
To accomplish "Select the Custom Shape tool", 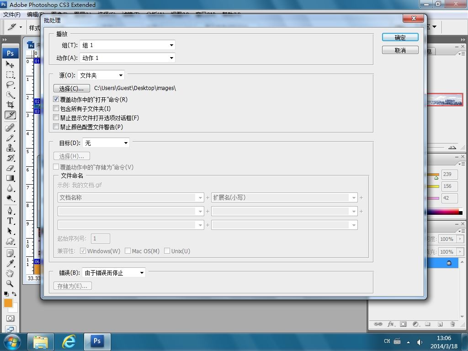I will tap(10, 241).
